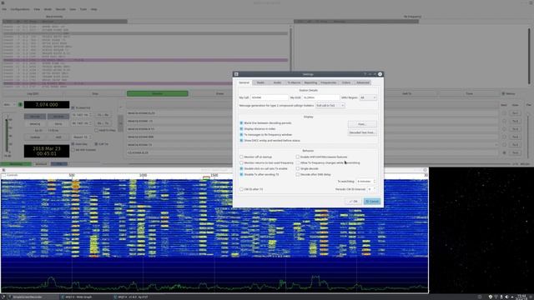Image resolution: width=534 pixels, height=300 pixels.
Task: Click the Tune button in main window
Action: [x=469, y=93]
